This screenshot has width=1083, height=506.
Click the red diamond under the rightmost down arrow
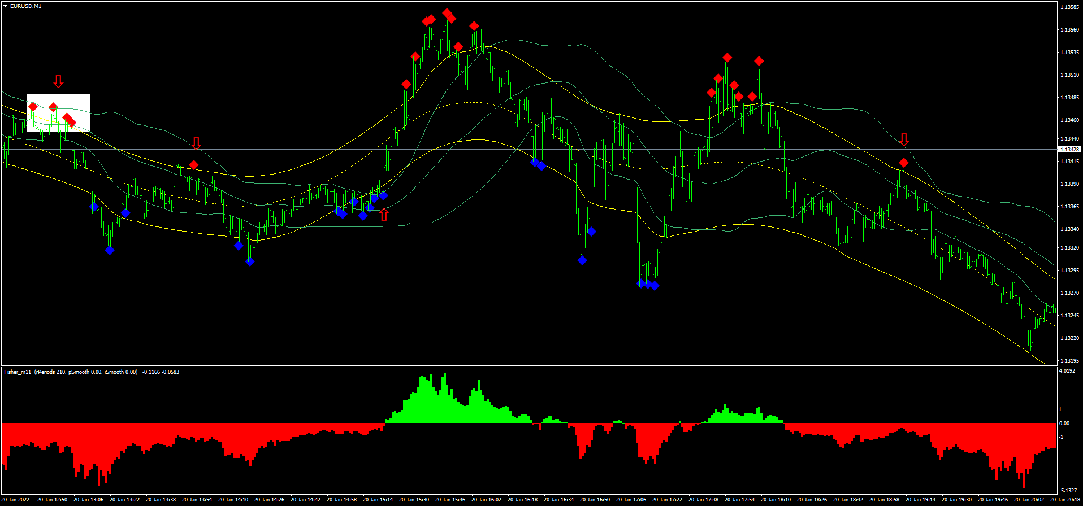point(903,163)
